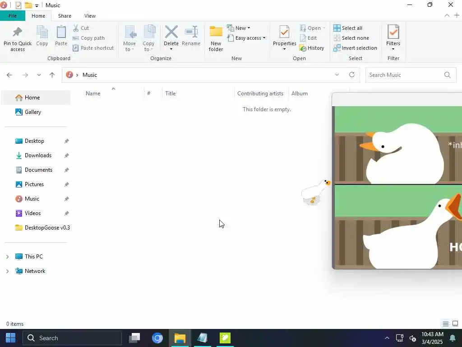Click Music in the address bar
This screenshot has width=462, height=347.
pos(90,75)
